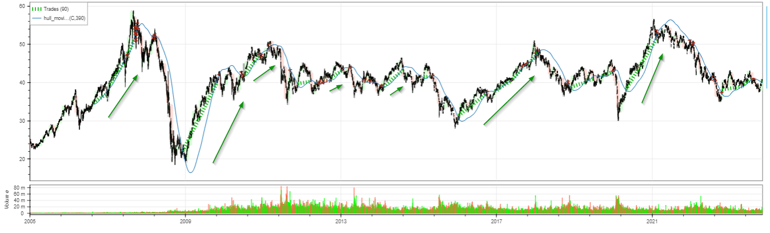Click the hull line's lowest trough near 2009
Screen dimensions: 770x233
[x=191, y=172]
